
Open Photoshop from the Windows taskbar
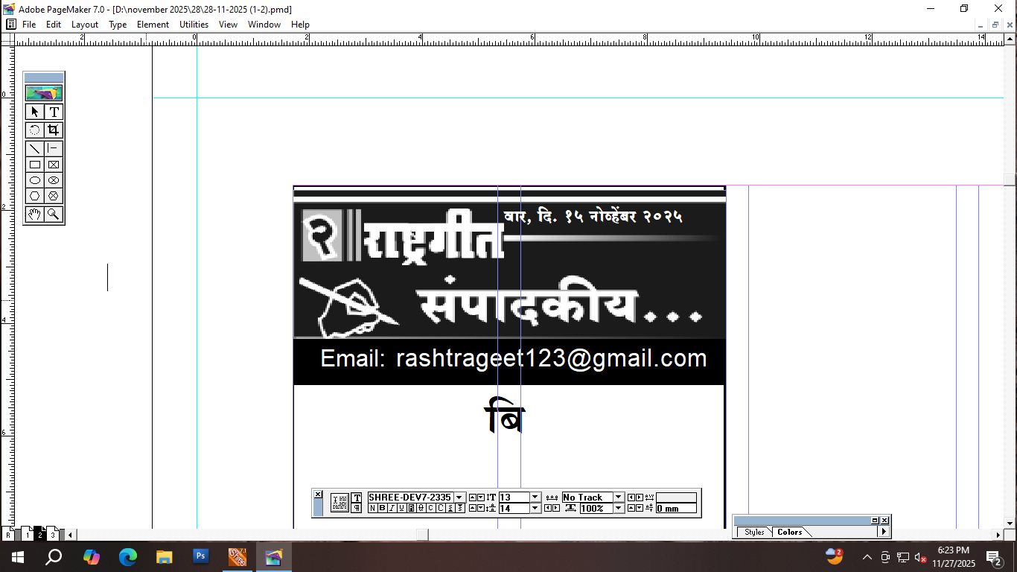[201, 556]
